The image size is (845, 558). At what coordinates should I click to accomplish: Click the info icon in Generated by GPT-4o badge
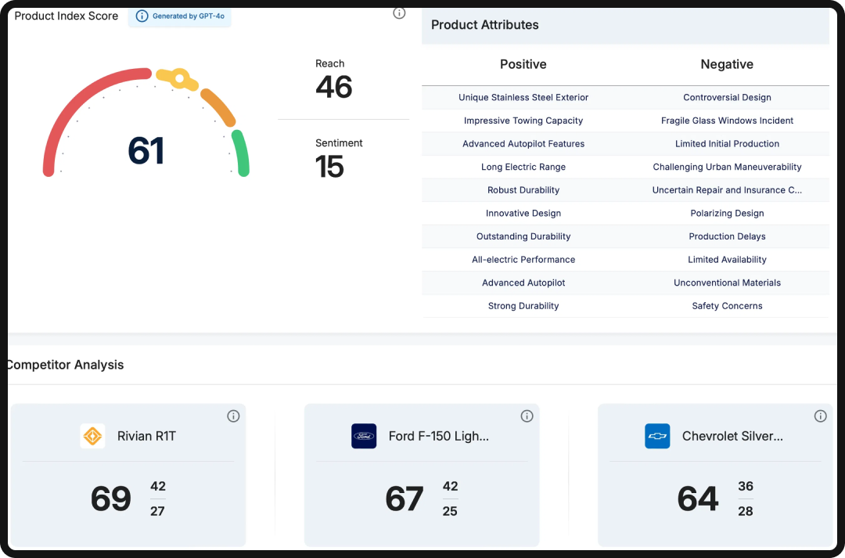(x=141, y=16)
